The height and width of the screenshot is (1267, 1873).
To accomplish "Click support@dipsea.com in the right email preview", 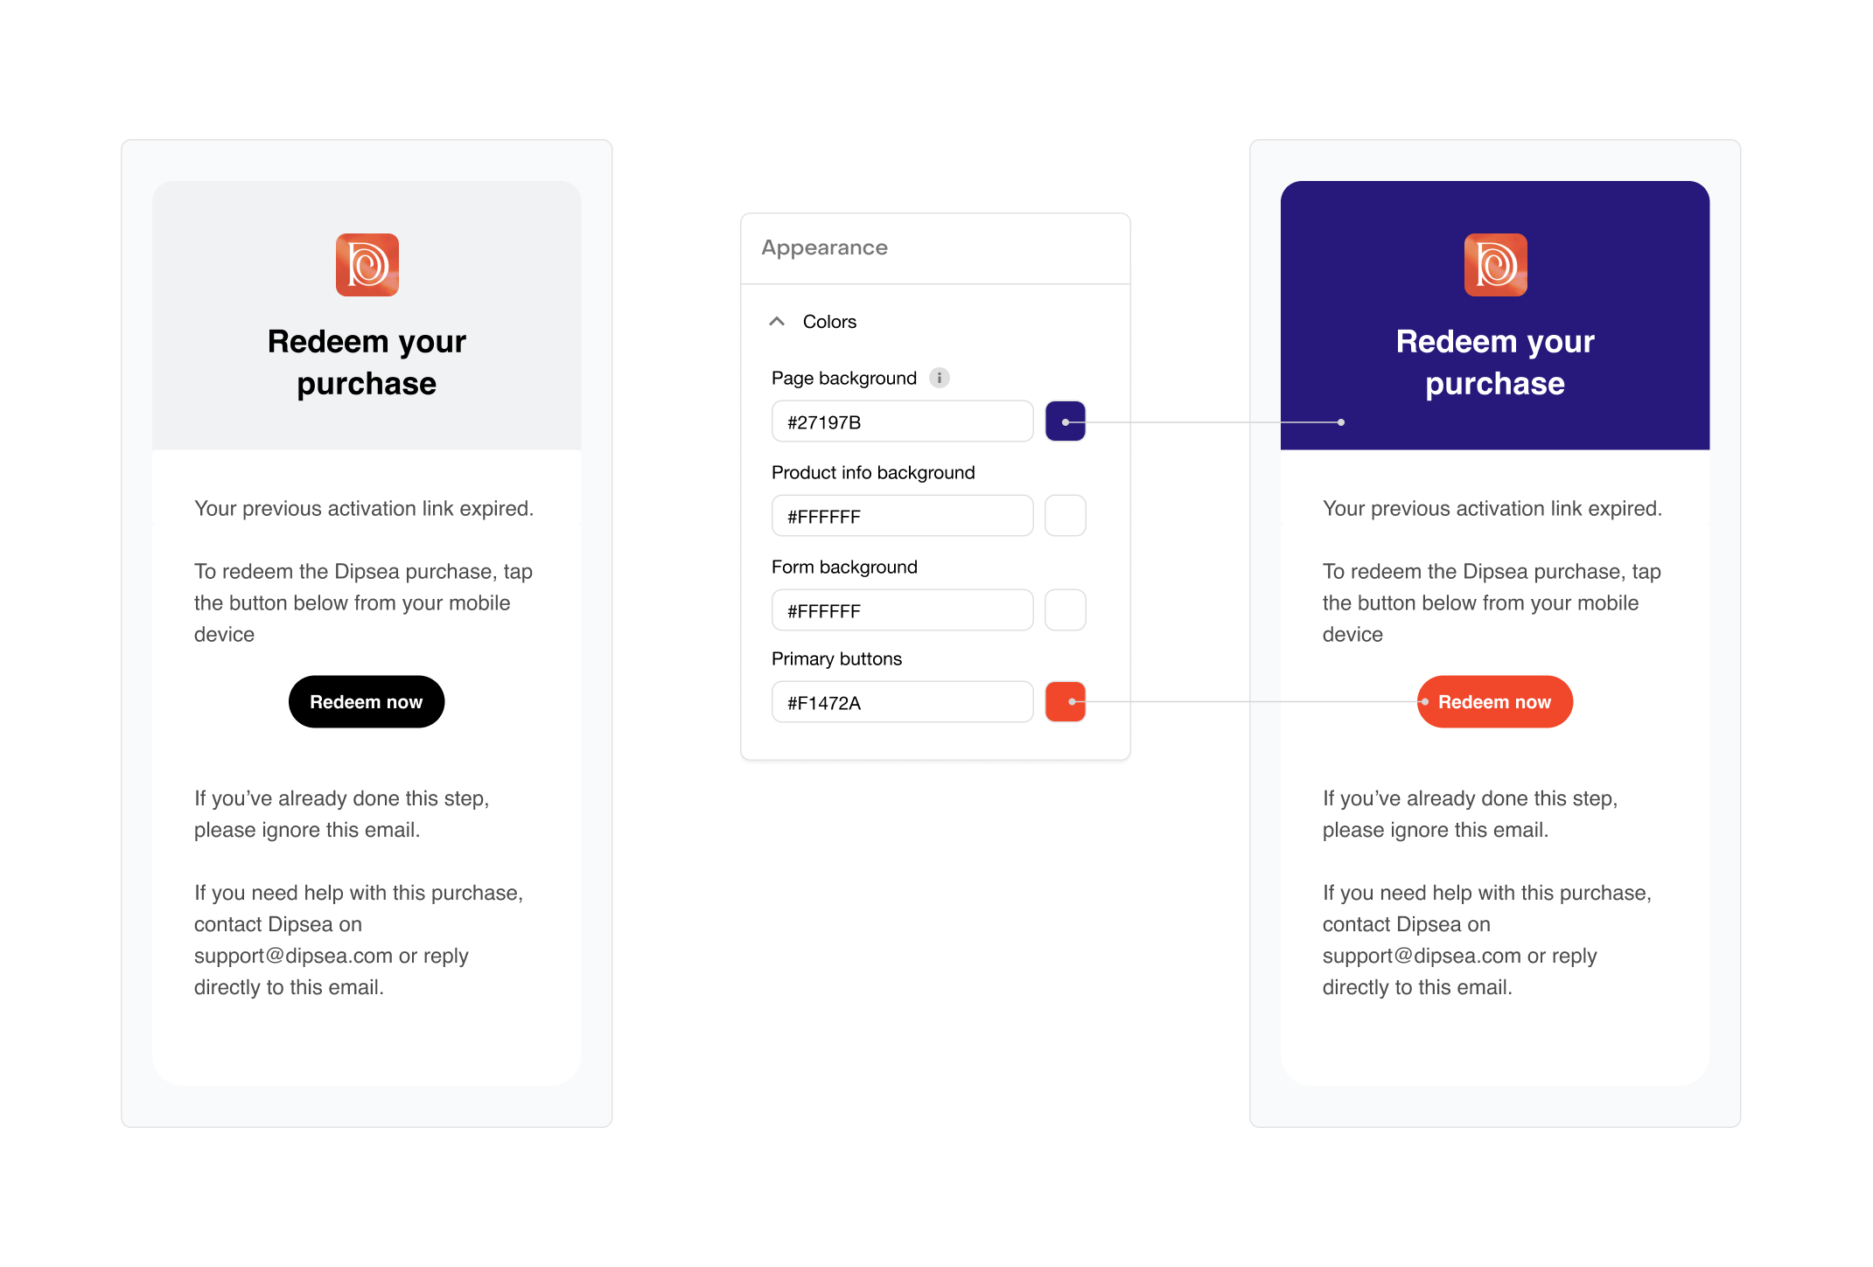I will 1422,956.
